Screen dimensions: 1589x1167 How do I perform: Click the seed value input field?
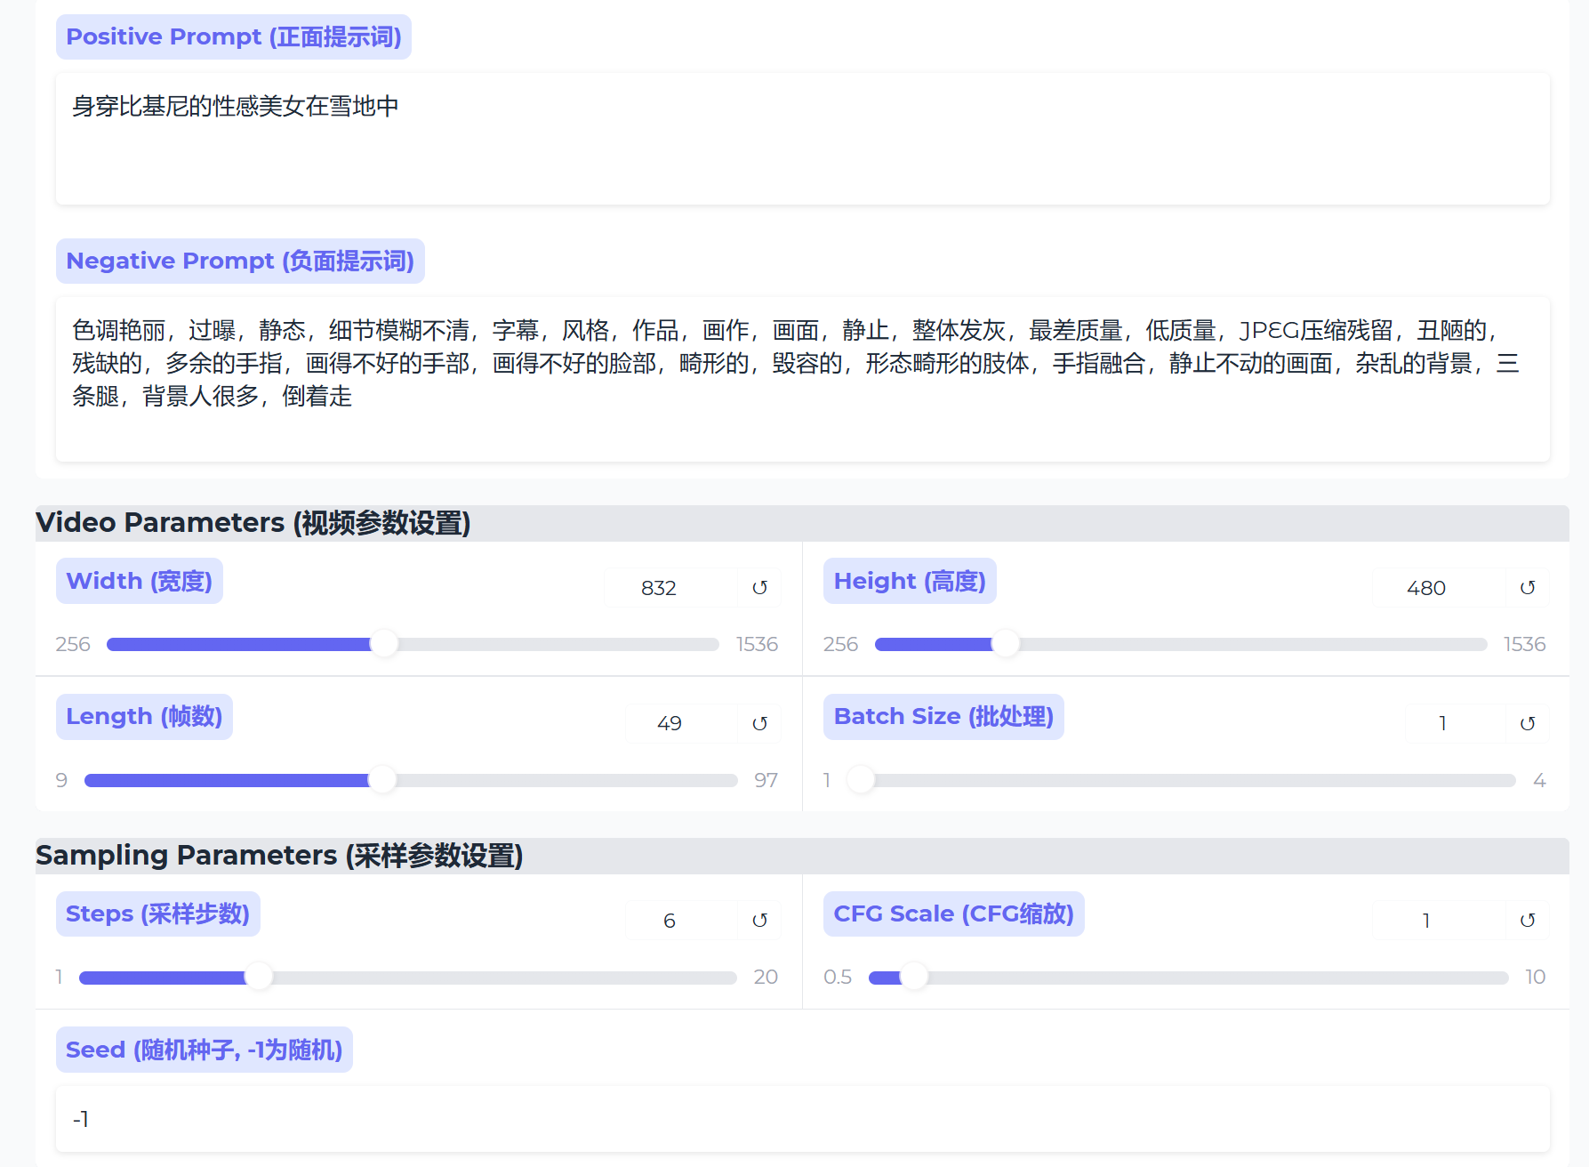tap(791, 1119)
